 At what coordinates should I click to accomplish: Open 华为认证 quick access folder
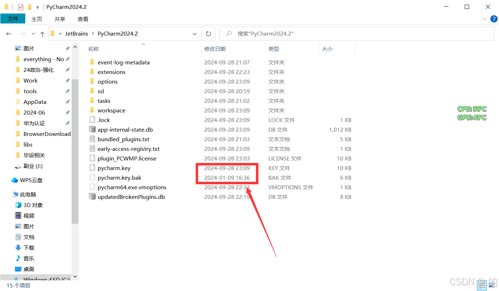(34, 123)
